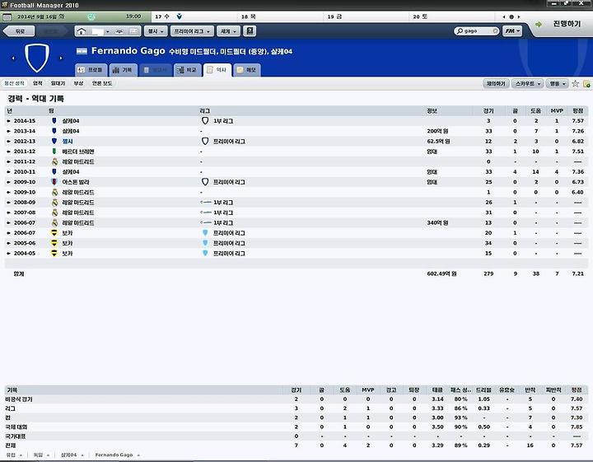Image resolution: width=593 pixels, height=462 pixels.
Task: Click the league shield icon in 2012-13 row
Action: click(x=205, y=141)
